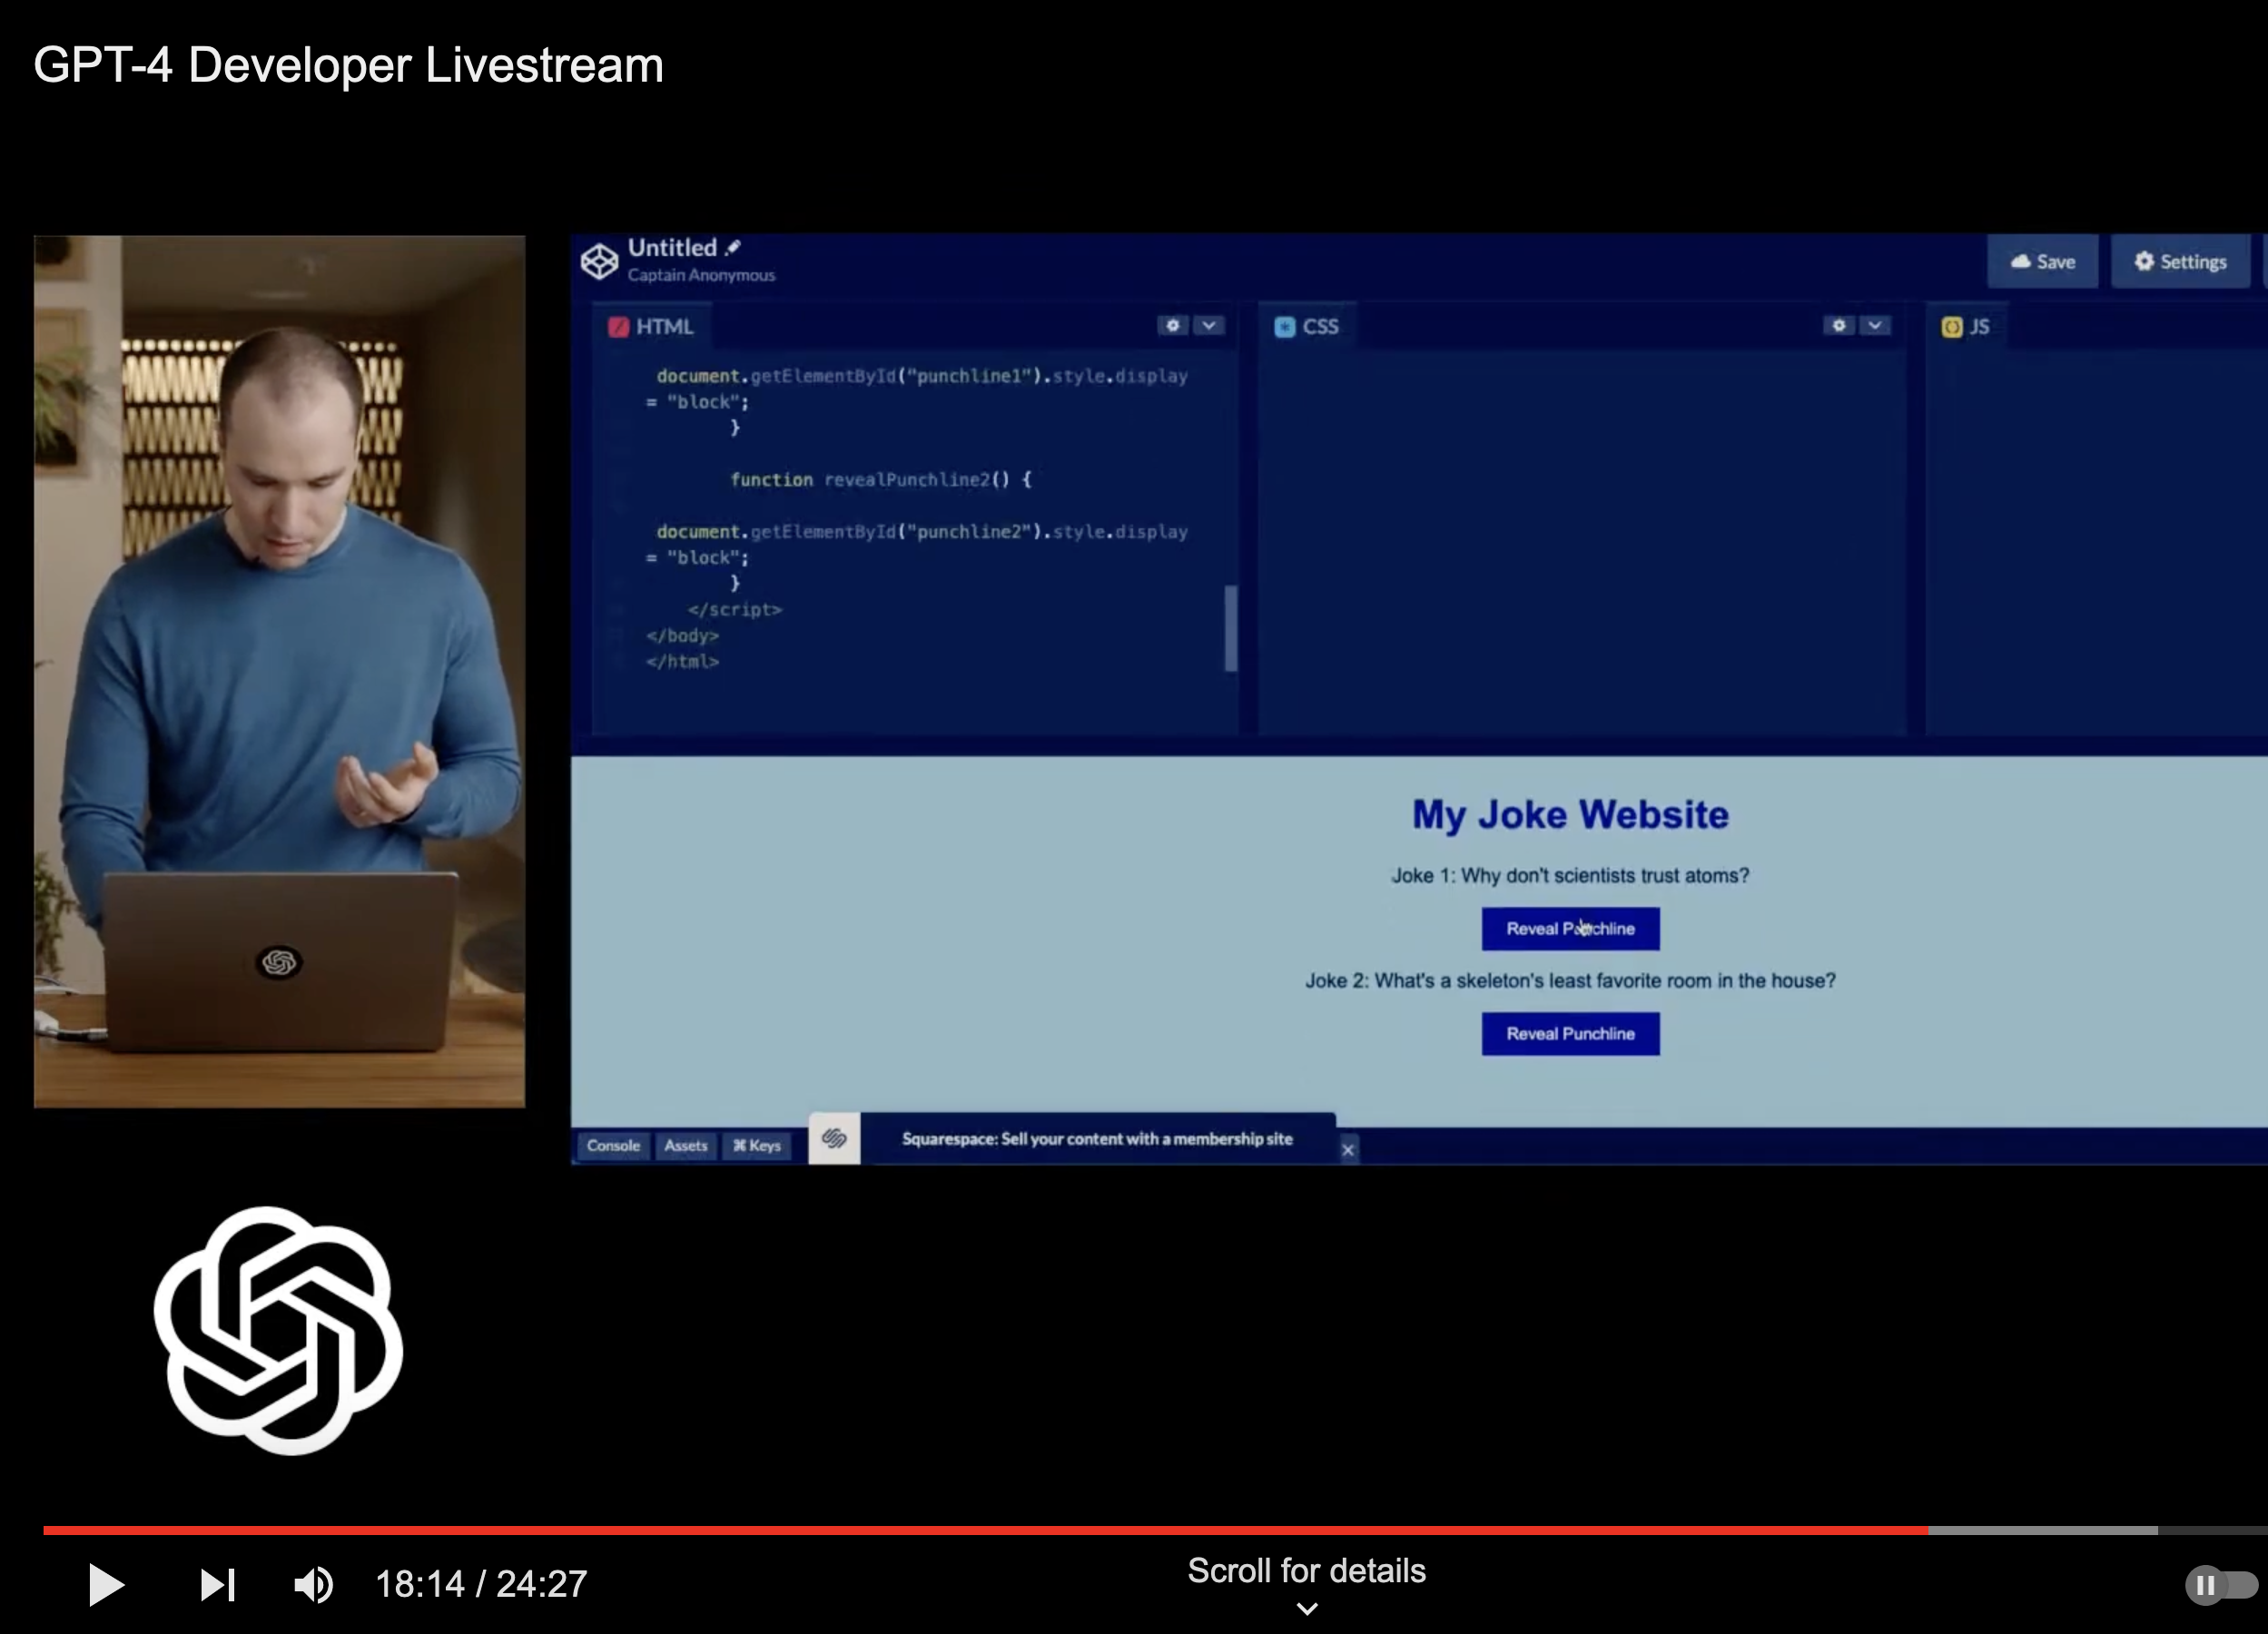Click the Scroll for details chevron
Screen dimensions: 2268x1634
tap(1306, 1609)
